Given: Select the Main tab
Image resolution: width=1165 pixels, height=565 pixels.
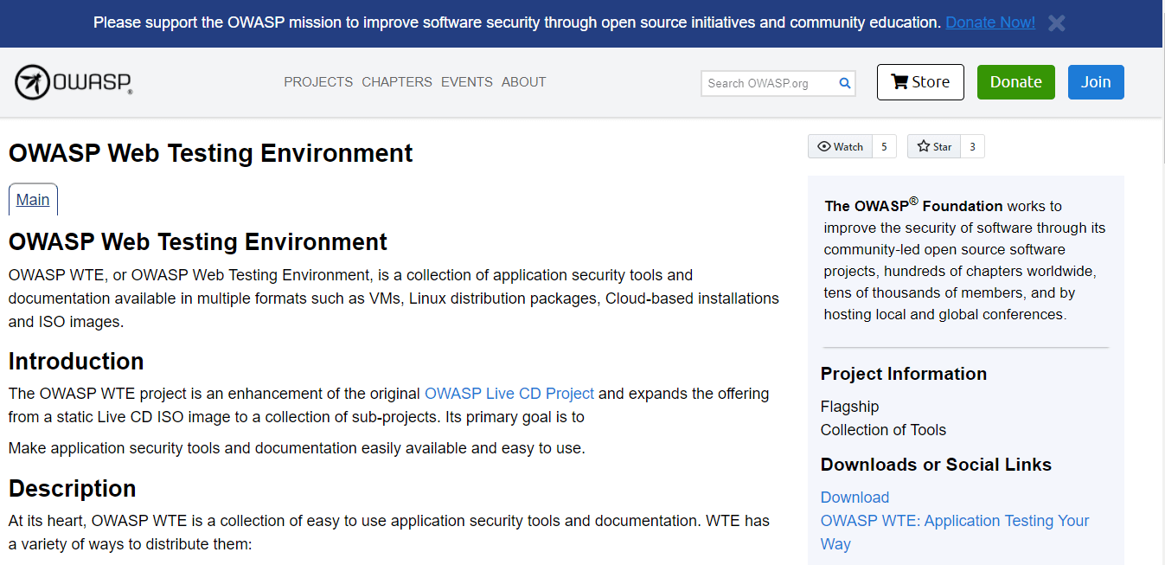Looking at the screenshot, I should (33, 199).
